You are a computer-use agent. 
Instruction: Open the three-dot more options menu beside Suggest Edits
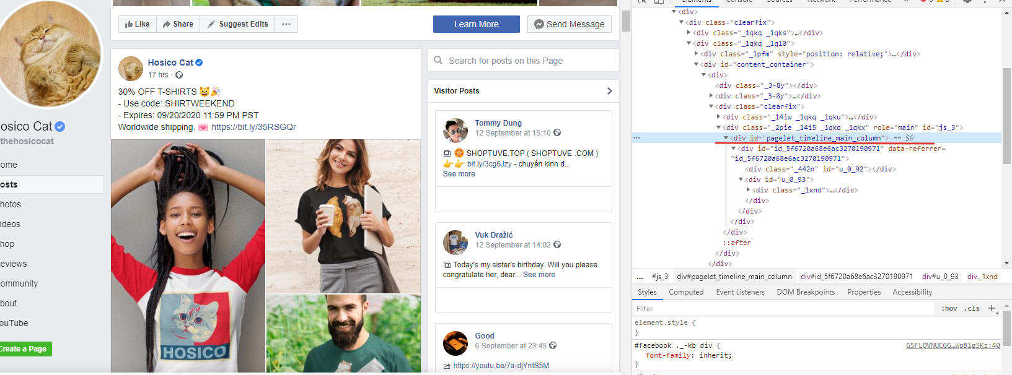286,24
